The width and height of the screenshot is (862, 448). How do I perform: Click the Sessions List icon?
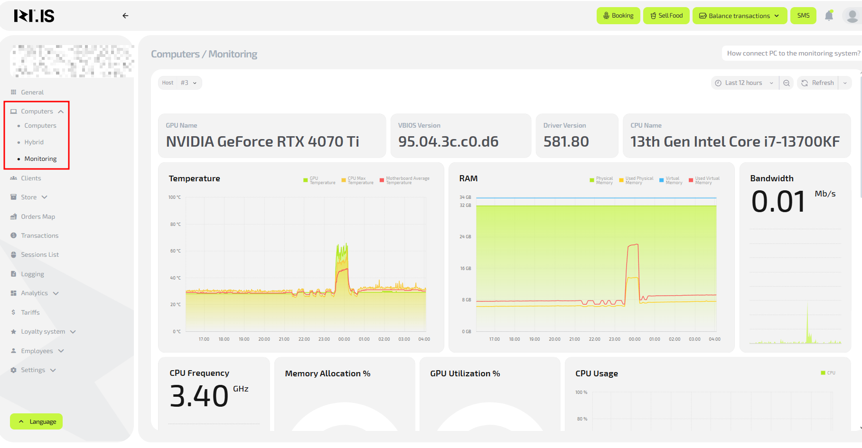[14, 255]
